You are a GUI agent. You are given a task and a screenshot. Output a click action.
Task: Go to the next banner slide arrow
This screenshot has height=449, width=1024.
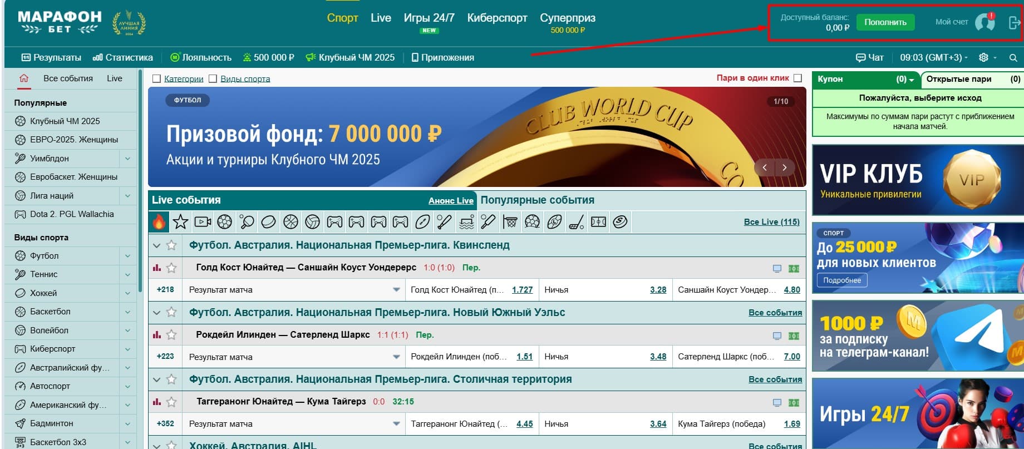pos(785,167)
